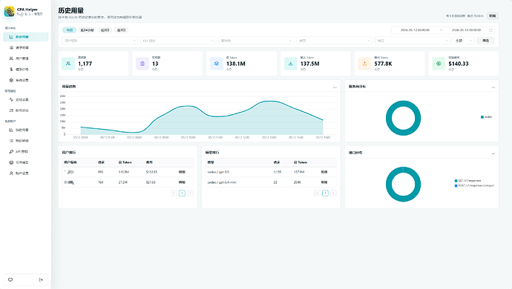
Task: Click the 总 Token header in model ranking table
Action: tap(301, 162)
